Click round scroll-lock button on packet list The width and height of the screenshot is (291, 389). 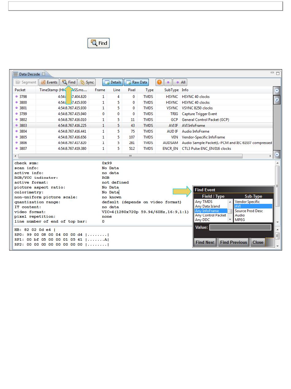click(277, 100)
